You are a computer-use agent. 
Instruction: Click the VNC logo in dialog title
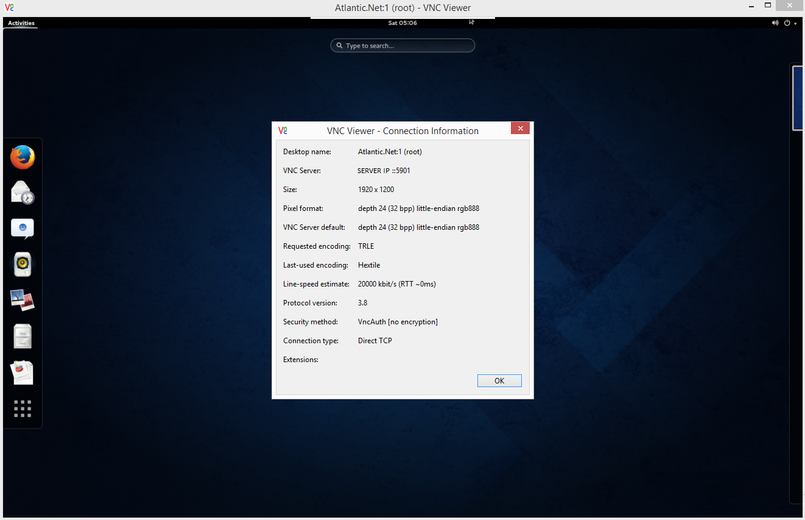tap(283, 130)
